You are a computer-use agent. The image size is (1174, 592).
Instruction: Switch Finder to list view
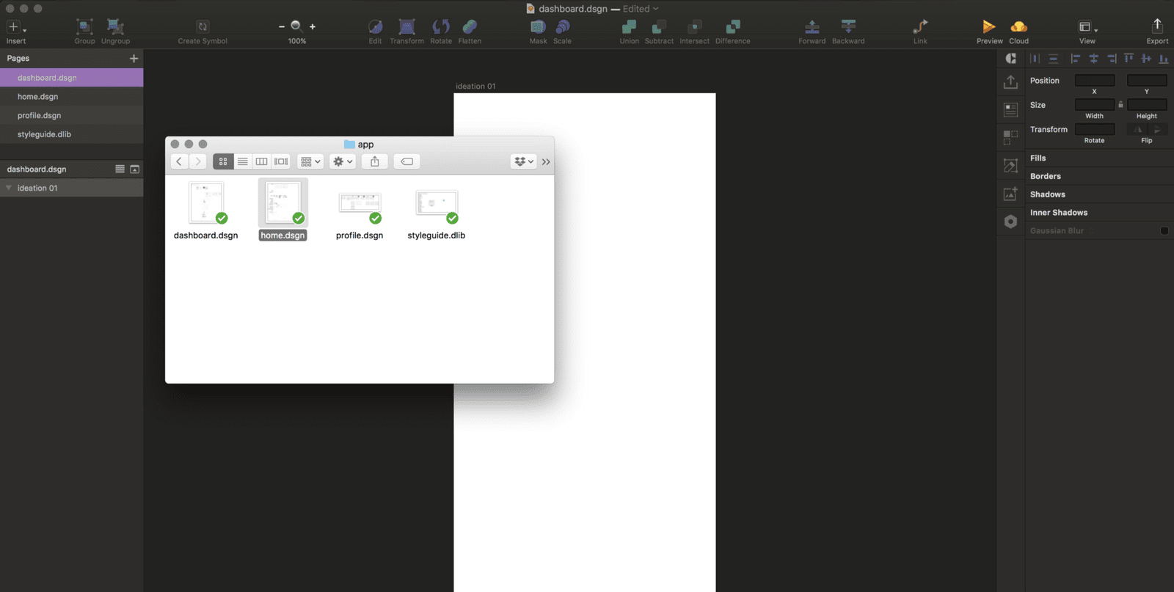point(242,161)
